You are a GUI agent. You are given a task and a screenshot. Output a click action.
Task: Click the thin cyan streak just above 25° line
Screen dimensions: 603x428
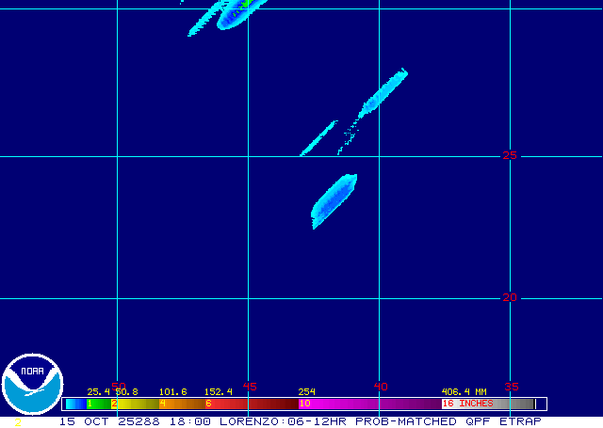click(319, 137)
